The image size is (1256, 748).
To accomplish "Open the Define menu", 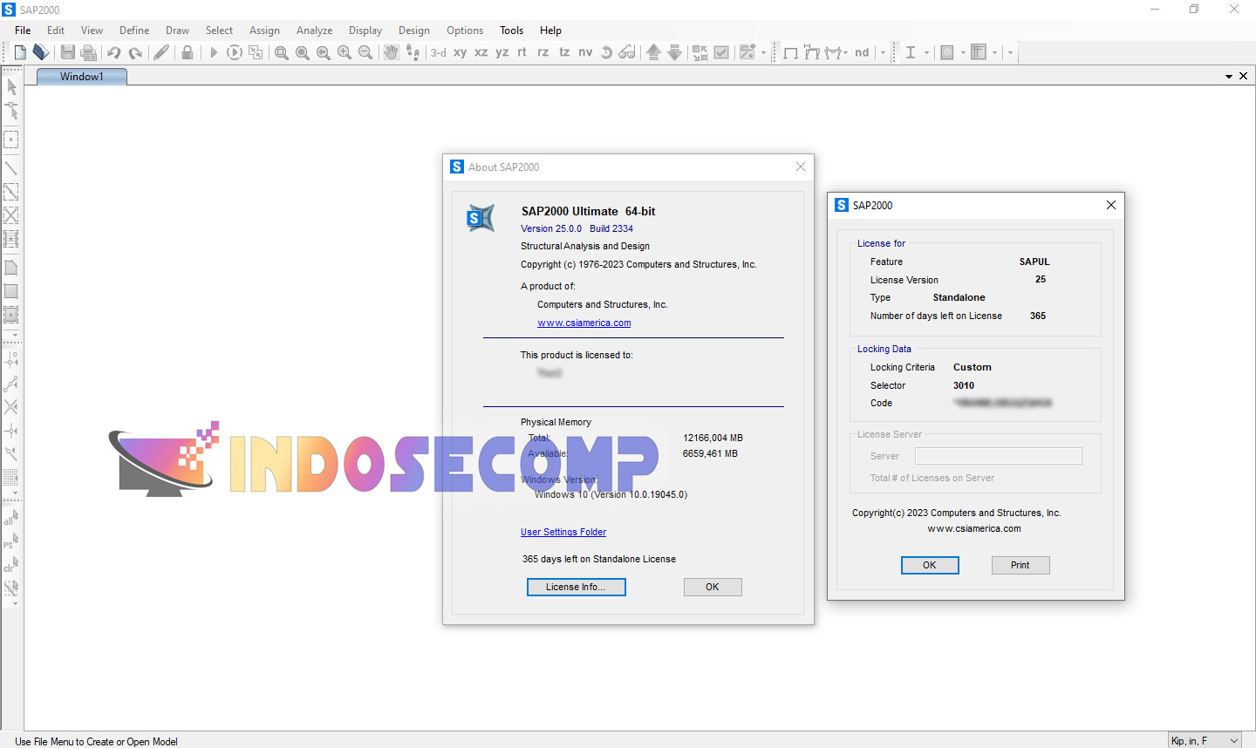I will 134,30.
